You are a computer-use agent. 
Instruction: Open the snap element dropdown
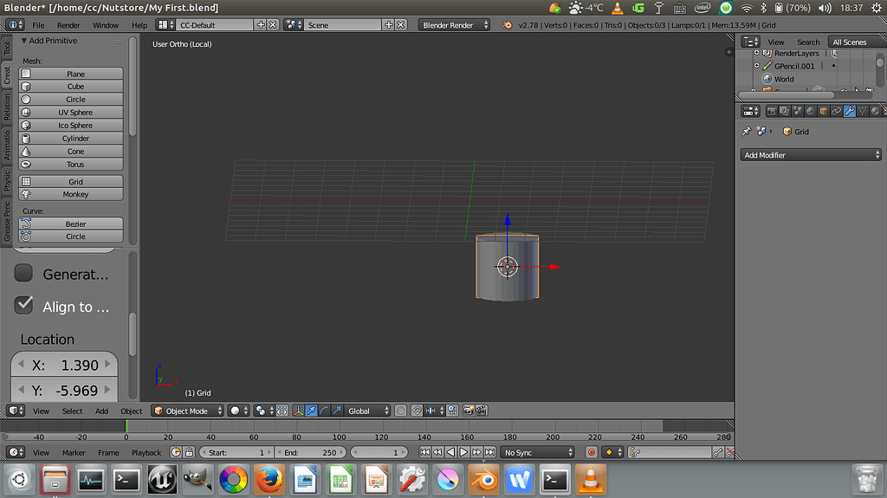tap(437, 411)
